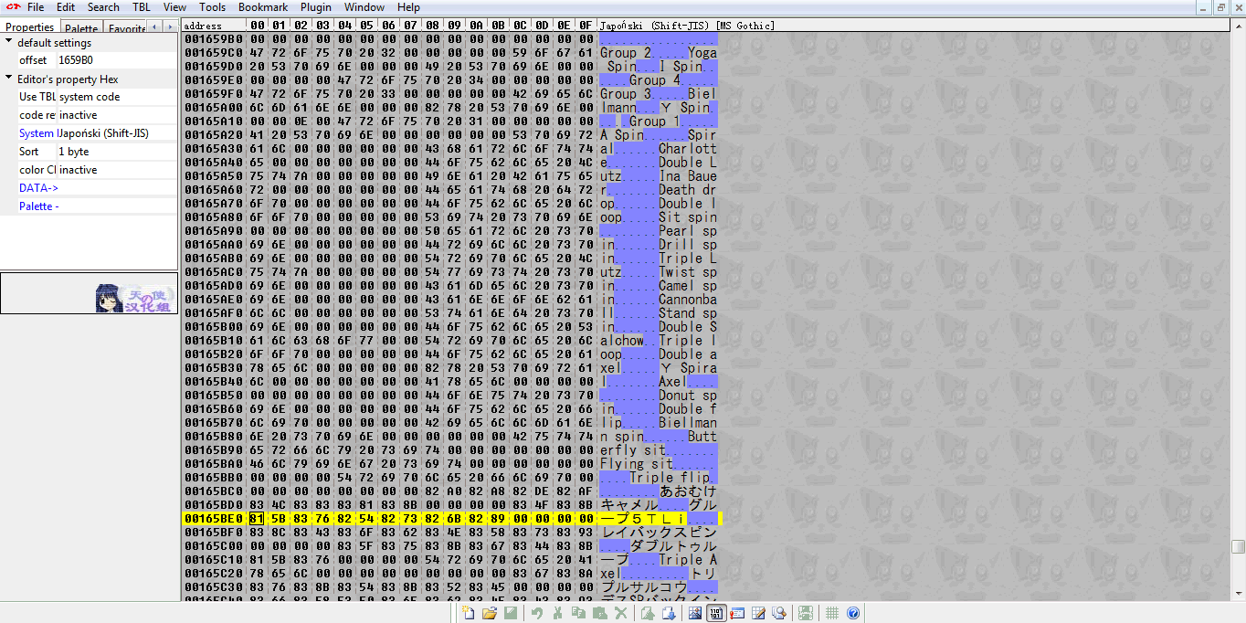This screenshot has width=1246, height=623.
Task: Click the paste toolbar icon
Action: point(600,613)
